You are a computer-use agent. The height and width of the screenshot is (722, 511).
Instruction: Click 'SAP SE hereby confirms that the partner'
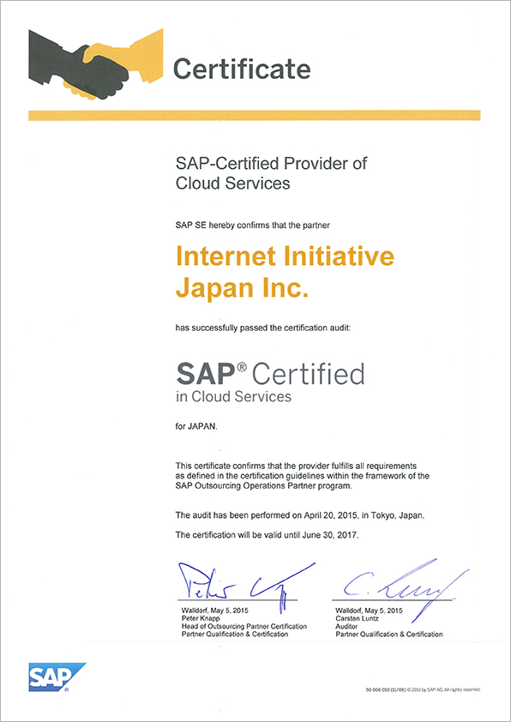[x=253, y=226]
